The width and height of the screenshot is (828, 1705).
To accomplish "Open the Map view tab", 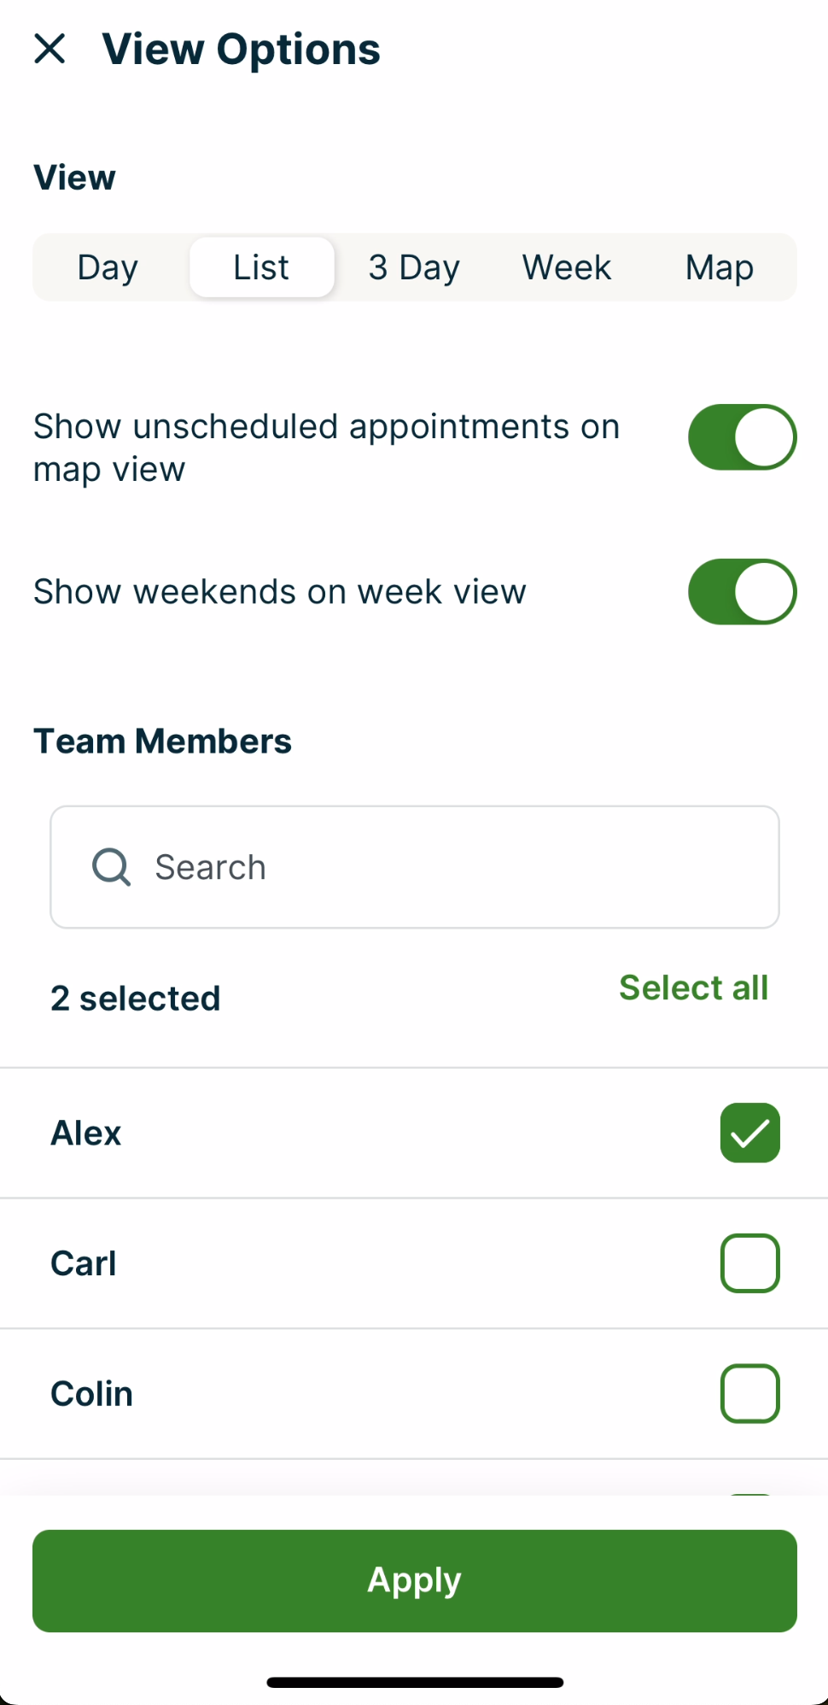I will tap(719, 267).
